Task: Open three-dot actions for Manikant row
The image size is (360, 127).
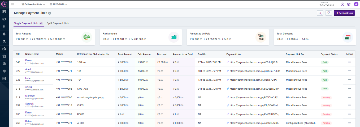Action: click(x=349, y=97)
